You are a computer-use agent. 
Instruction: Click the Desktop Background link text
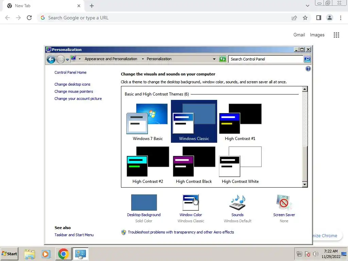click(x=144, y=215)
